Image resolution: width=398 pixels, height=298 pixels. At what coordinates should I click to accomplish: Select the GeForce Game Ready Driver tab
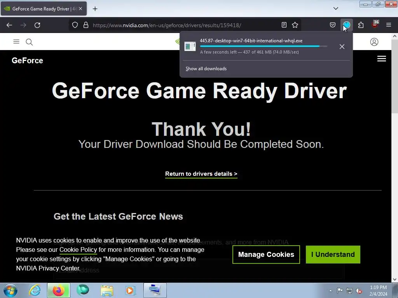[44, 9]
